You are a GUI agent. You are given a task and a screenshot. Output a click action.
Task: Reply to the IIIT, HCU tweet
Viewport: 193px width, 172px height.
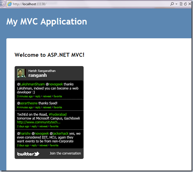[x=34, y=145]
